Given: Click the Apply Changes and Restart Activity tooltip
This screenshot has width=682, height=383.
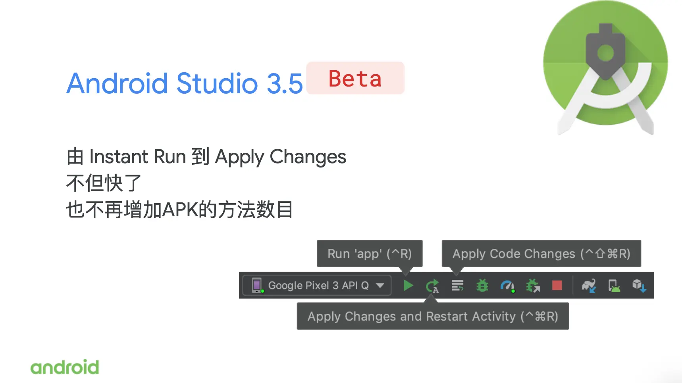Looking at the screenshot, I should point(433,316).
